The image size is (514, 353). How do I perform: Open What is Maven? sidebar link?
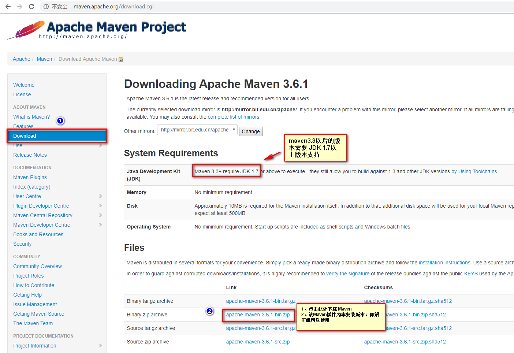coord(31,117)
